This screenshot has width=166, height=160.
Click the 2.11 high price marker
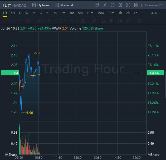click(37, 53)
